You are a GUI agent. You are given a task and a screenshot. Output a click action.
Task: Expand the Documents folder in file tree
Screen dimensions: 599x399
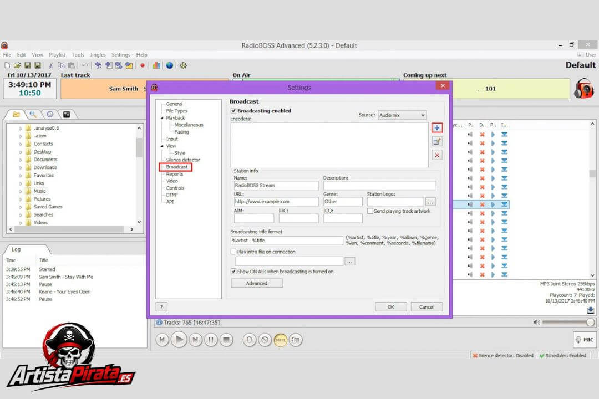21,160
